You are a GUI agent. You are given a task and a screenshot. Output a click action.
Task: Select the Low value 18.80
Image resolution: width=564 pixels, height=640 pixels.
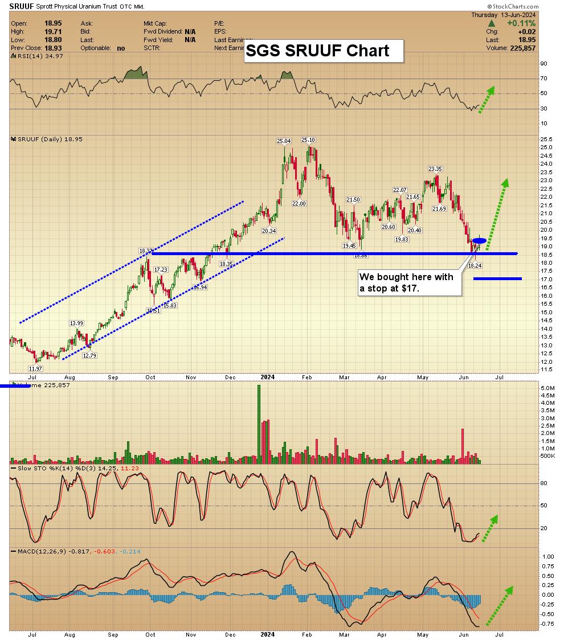click(53, 40)
